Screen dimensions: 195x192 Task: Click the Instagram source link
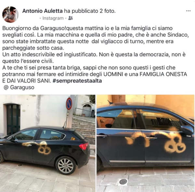click(x=53, y=18)
